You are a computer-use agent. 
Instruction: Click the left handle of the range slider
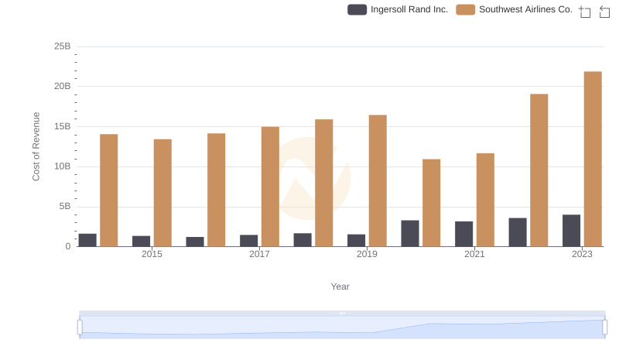click(x=80, y=328)
